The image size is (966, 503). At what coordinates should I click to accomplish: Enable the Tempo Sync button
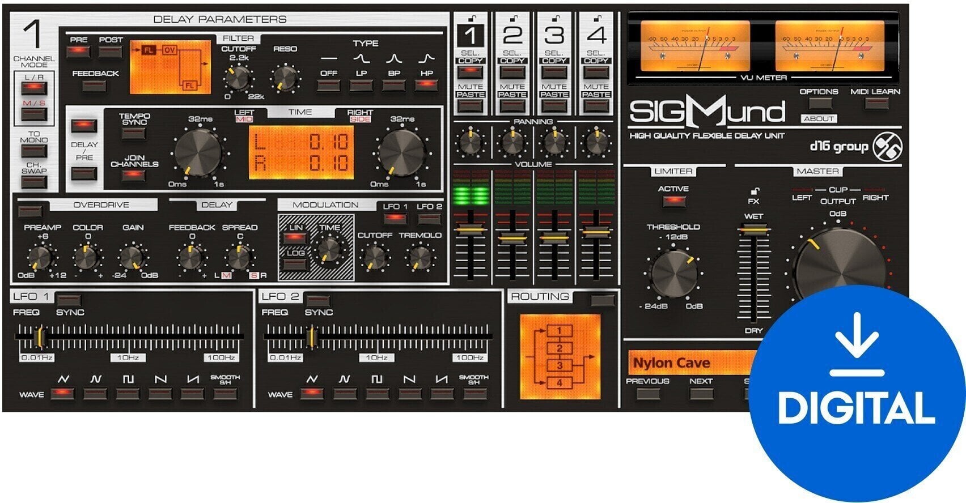point(134,134)
